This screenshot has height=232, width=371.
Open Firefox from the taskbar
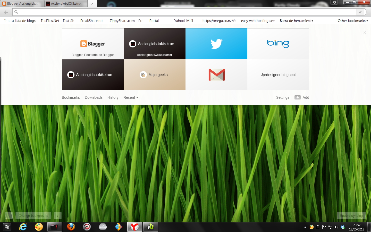pyautogui.click(x=70, y=227)
